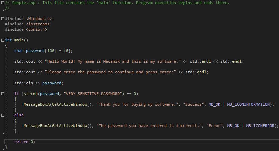Image resolution: width=279 pixels, height=151 pixels.
Task: Collapse the else block
Action: tap(3, 115)
